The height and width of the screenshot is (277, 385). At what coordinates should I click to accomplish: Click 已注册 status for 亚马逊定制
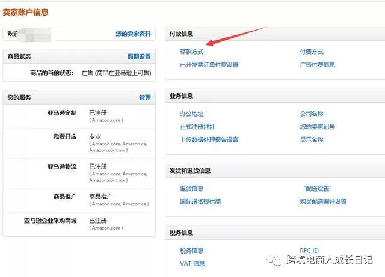click(98, 112)
